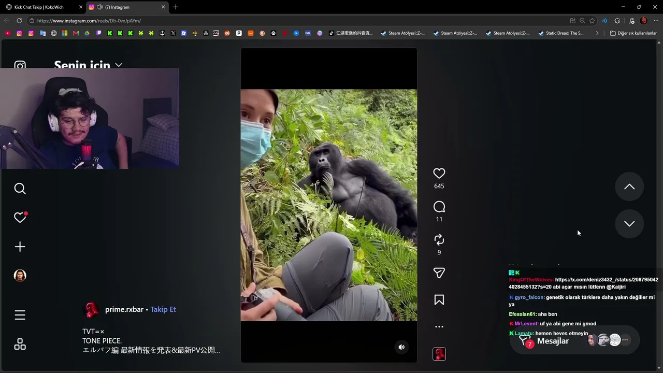
Task: Share the reel via paper plane icon
Action: 439,273
